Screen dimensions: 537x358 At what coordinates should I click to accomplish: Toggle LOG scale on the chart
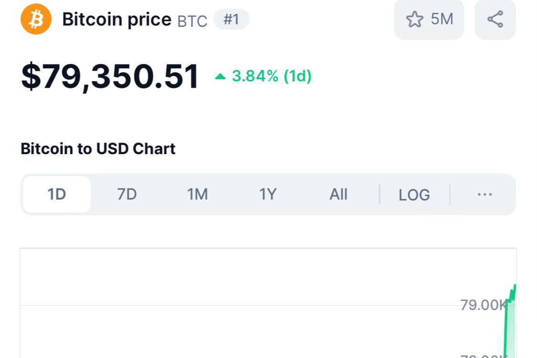point(414,194)
